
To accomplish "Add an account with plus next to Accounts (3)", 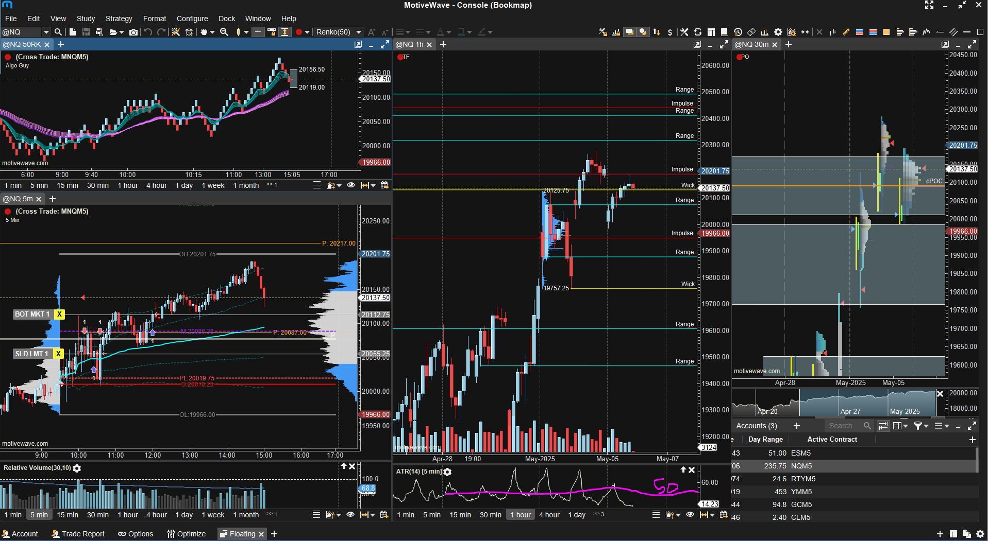I will (x=797, y=426).
